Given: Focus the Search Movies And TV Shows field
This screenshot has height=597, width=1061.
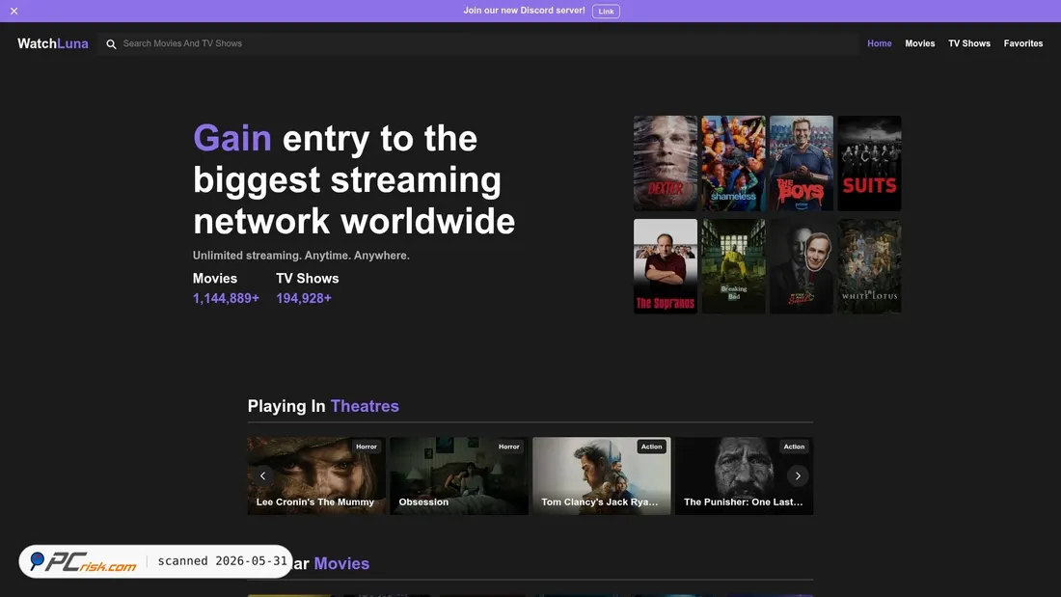Looking at the screenshot, I should (477, 43).
